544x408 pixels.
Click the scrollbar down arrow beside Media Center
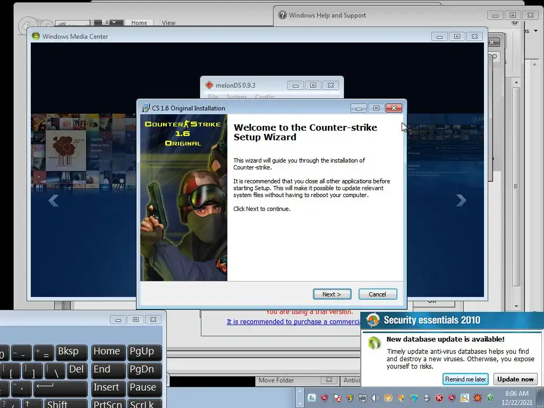tap(516, 307)
